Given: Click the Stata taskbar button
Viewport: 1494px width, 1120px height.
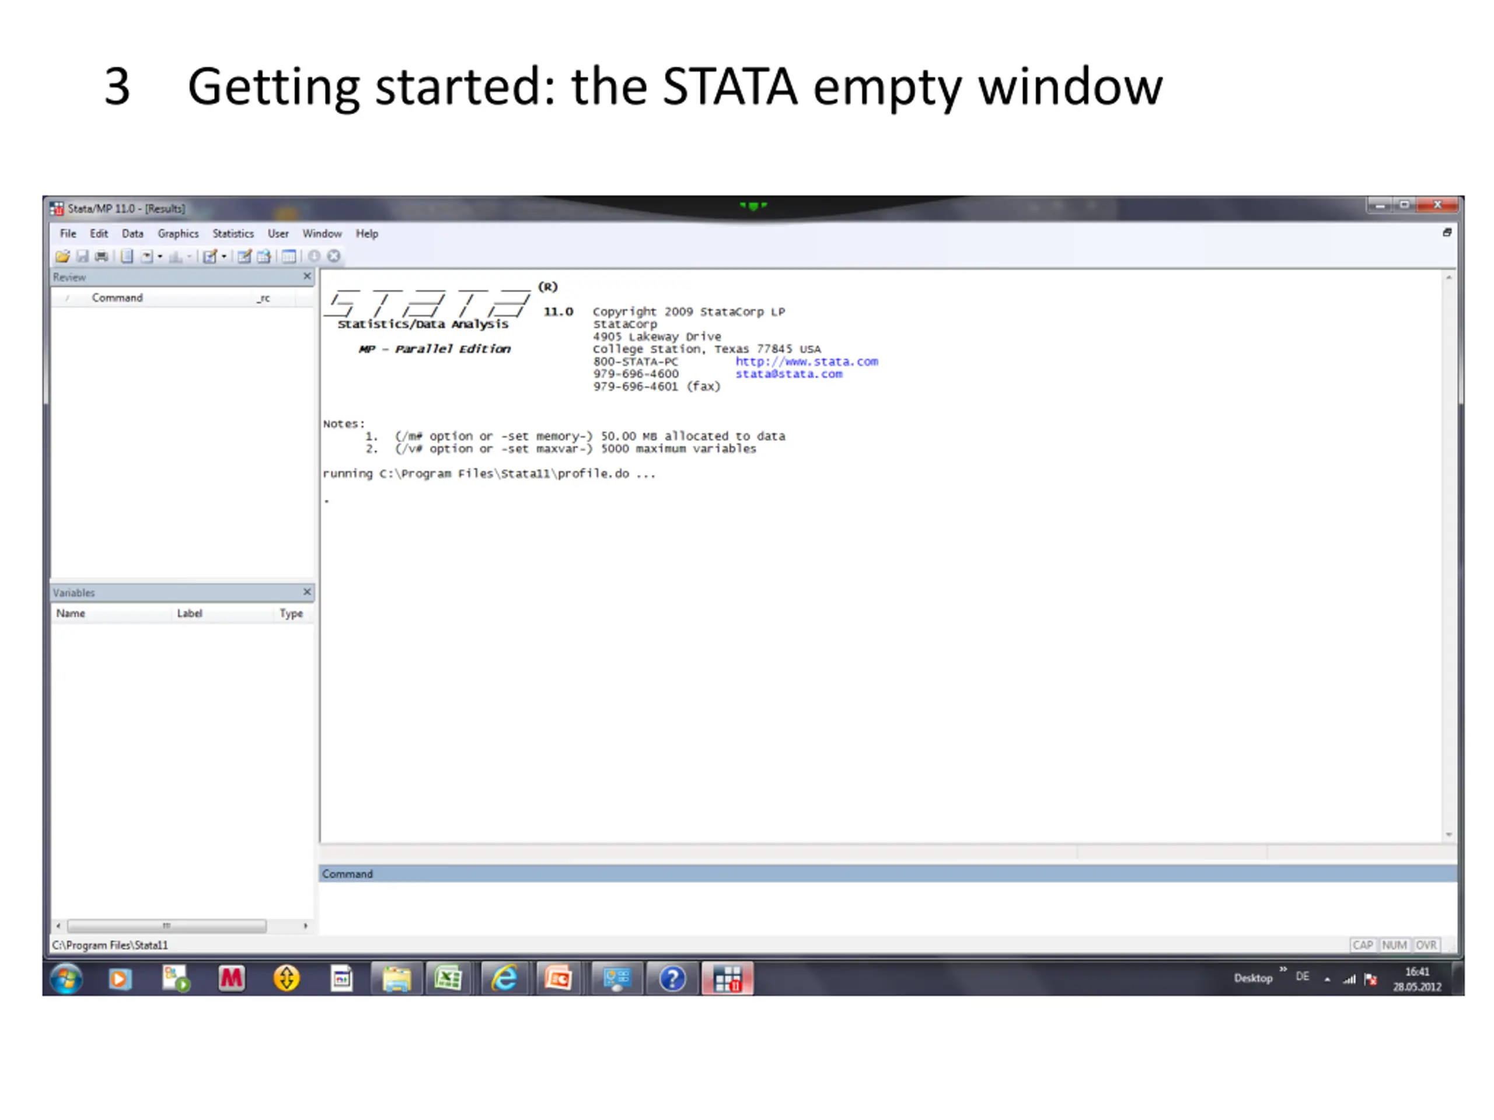Looking at the screenshot, I should coord(727,979).
